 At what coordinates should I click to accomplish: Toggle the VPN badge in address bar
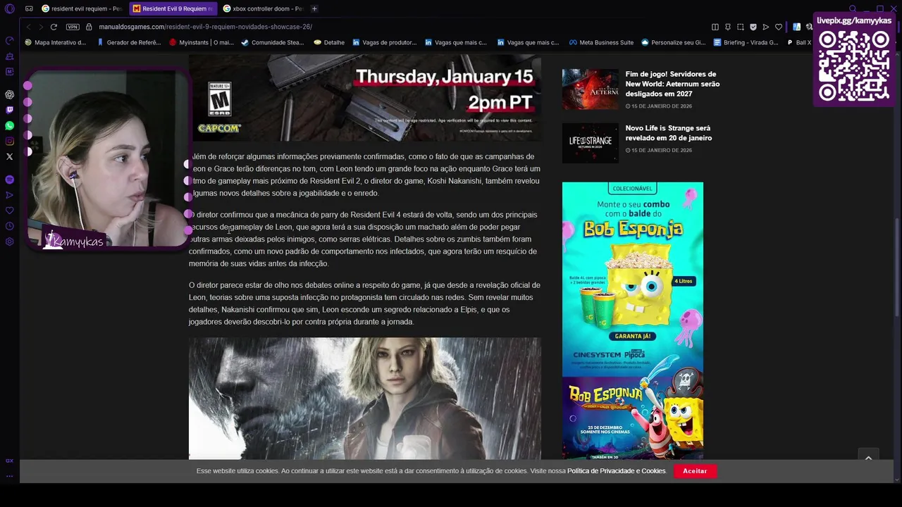[73, 27]
